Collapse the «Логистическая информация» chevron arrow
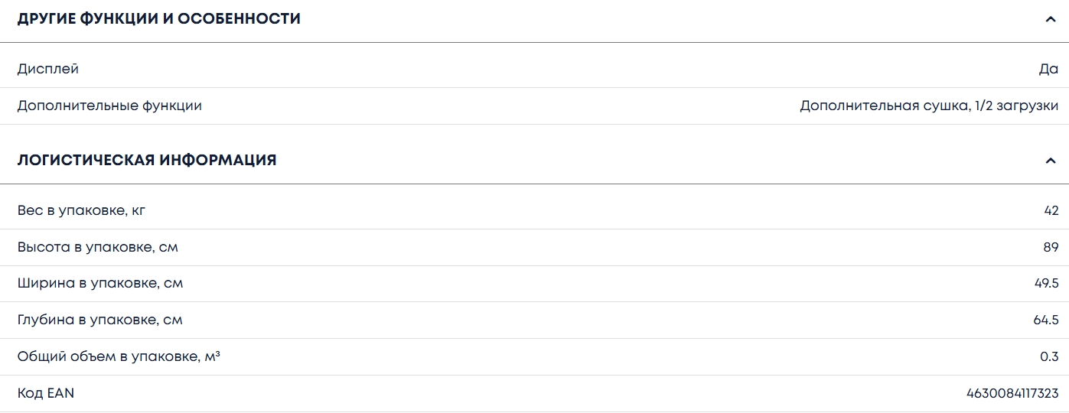Viewport: 1069px width, 413px height. click(1050, 161)
